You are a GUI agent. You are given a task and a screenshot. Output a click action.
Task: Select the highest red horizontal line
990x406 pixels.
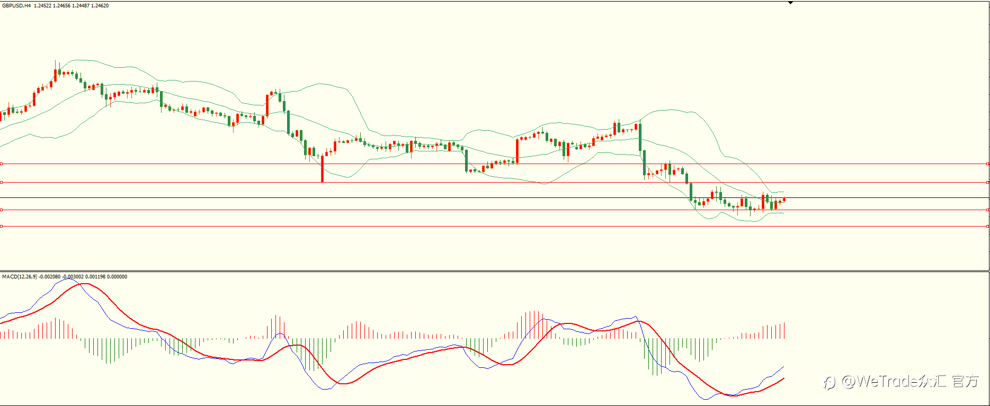[495, 164]
